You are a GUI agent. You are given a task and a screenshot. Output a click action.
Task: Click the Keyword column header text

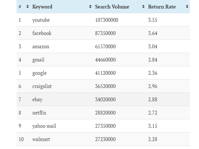pos(42,7)
